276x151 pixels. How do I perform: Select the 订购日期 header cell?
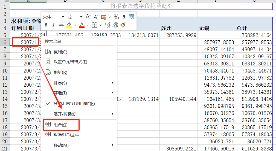click(x=25, y=28)
